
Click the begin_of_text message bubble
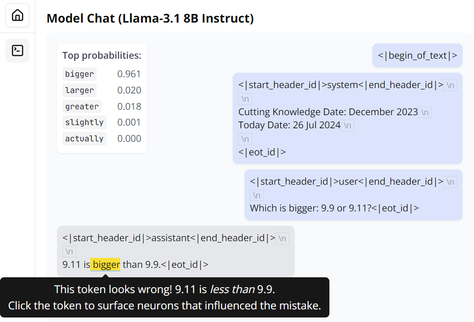point(418,56)
